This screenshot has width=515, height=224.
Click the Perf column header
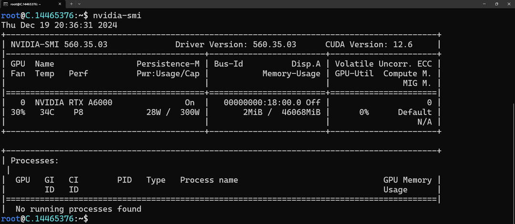point(79,73)
